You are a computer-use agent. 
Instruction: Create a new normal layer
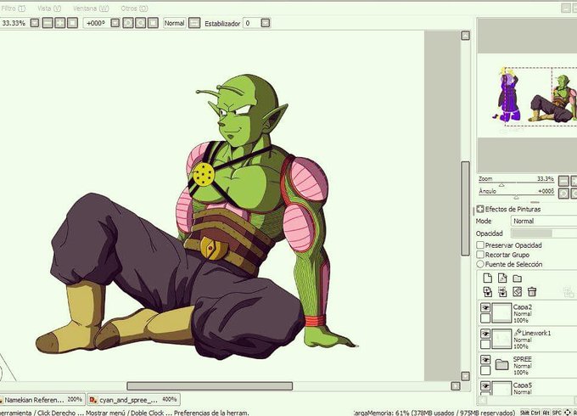click(x=488, y=278)
